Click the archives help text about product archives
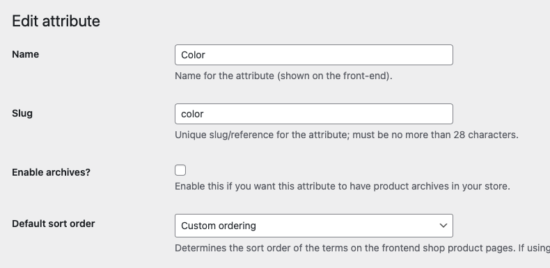The height and width of the screenshot is (268, 550). (343, 186)
